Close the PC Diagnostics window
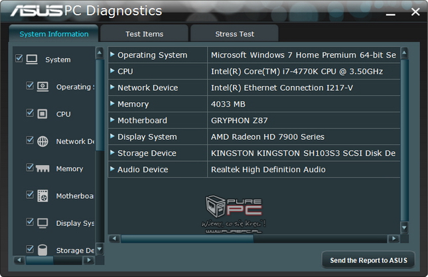Screen dimensions: 428x277 tap(415, 12)
